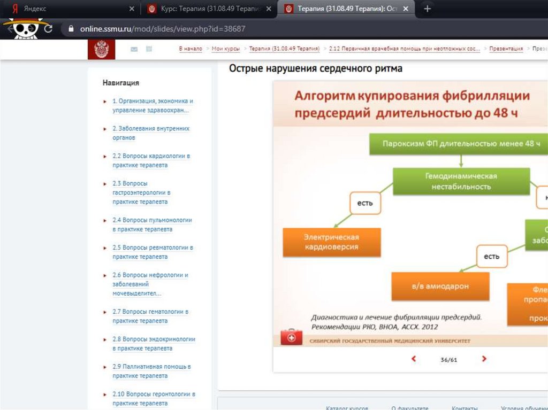
Task: Open '2.9 Паллиативная помощь' section
Action: click(x=151, y=371)
